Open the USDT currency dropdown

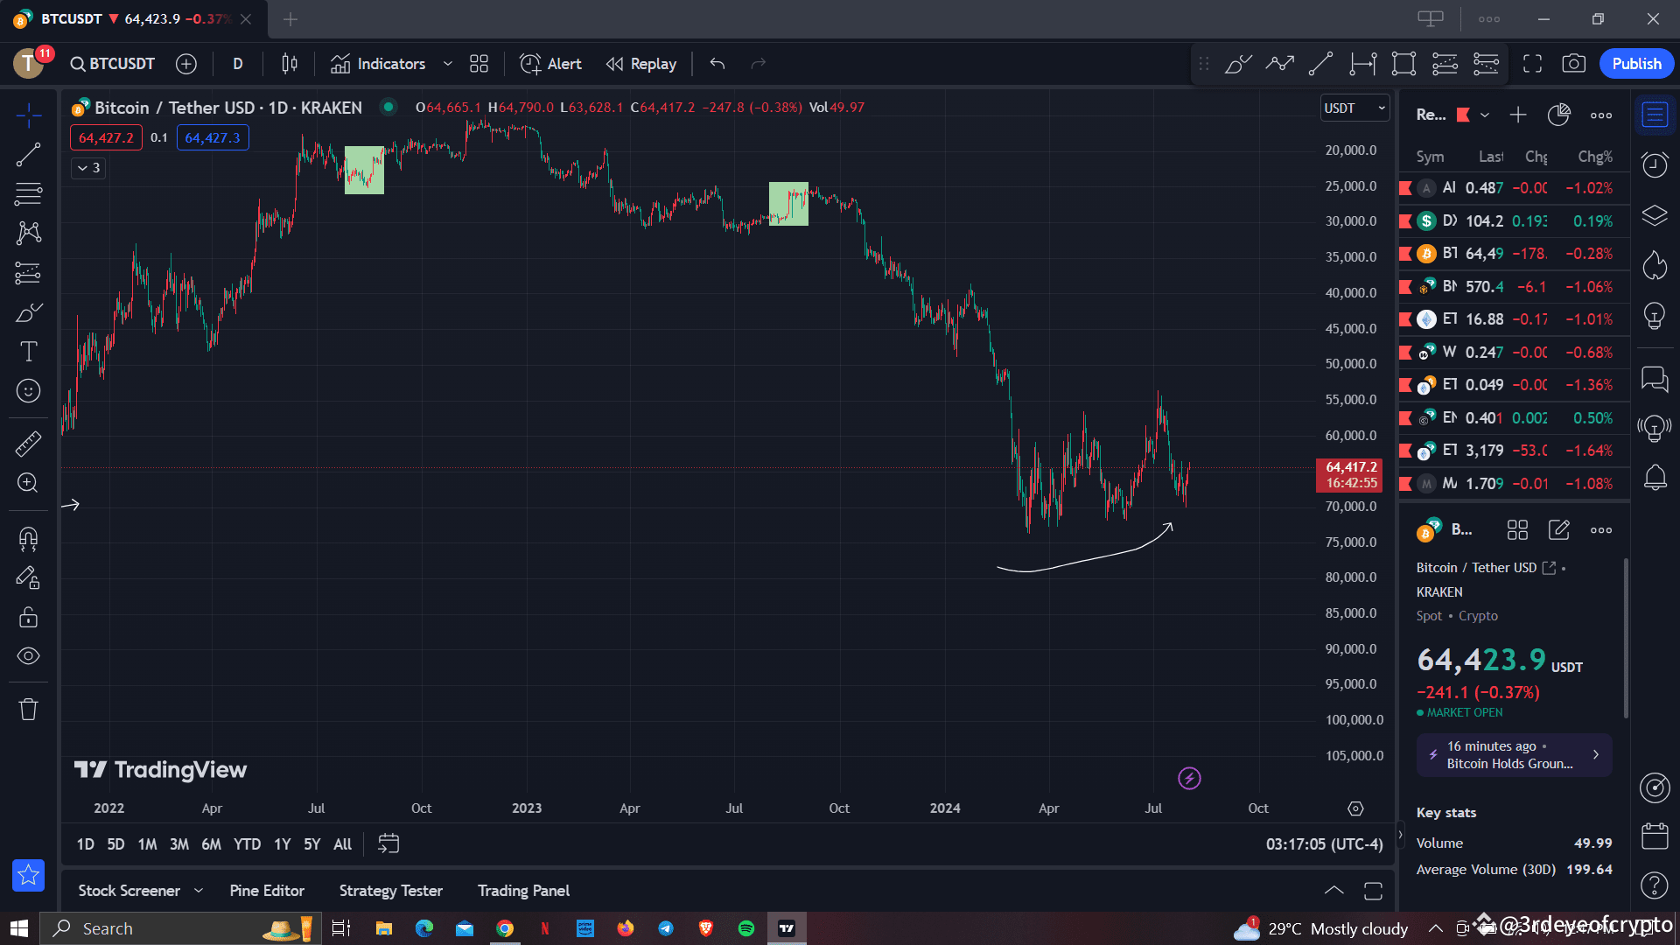click(x=1354, y=108)
